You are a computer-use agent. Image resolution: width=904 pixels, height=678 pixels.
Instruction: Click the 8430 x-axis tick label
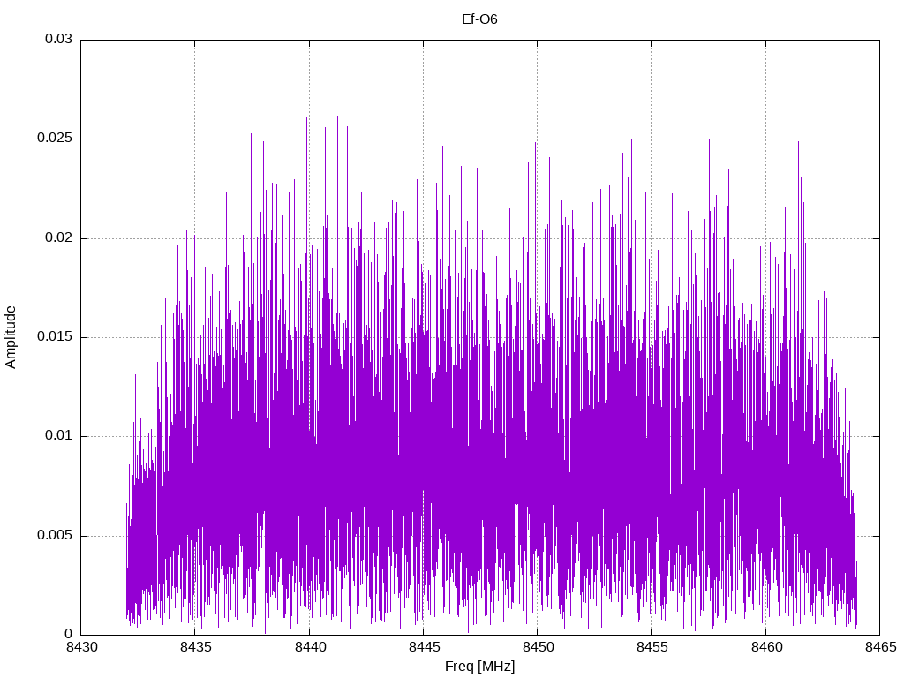tap(82, 647)
